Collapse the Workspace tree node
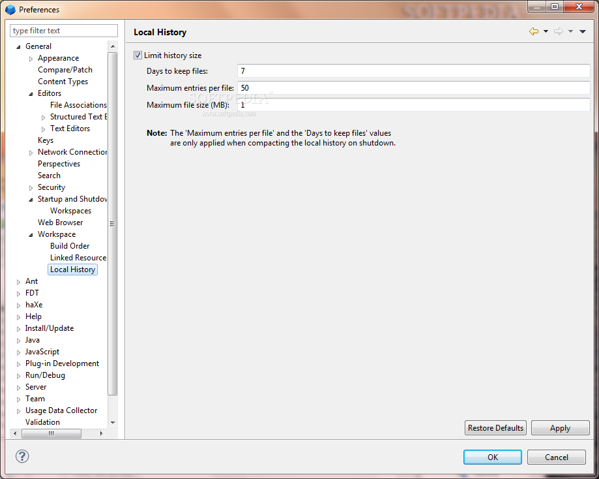This screenshot has width=599, height=479. pyautogui.click(x=31, y=235)
